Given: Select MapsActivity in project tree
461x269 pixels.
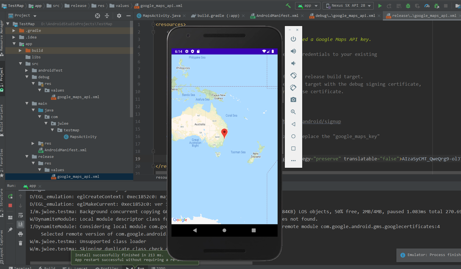Looking at the screenshot, I should tap(83, 137).
